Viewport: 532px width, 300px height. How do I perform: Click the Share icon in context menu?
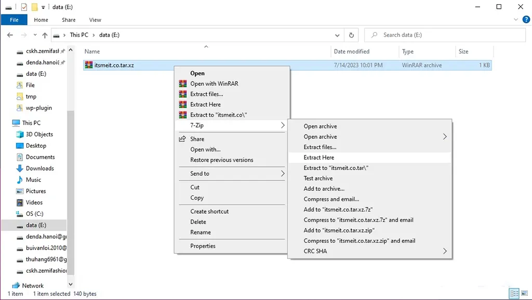click(182, 139)
